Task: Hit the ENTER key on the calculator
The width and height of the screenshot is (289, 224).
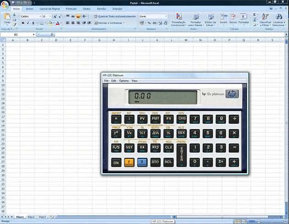Action: [x=182, y=155]
